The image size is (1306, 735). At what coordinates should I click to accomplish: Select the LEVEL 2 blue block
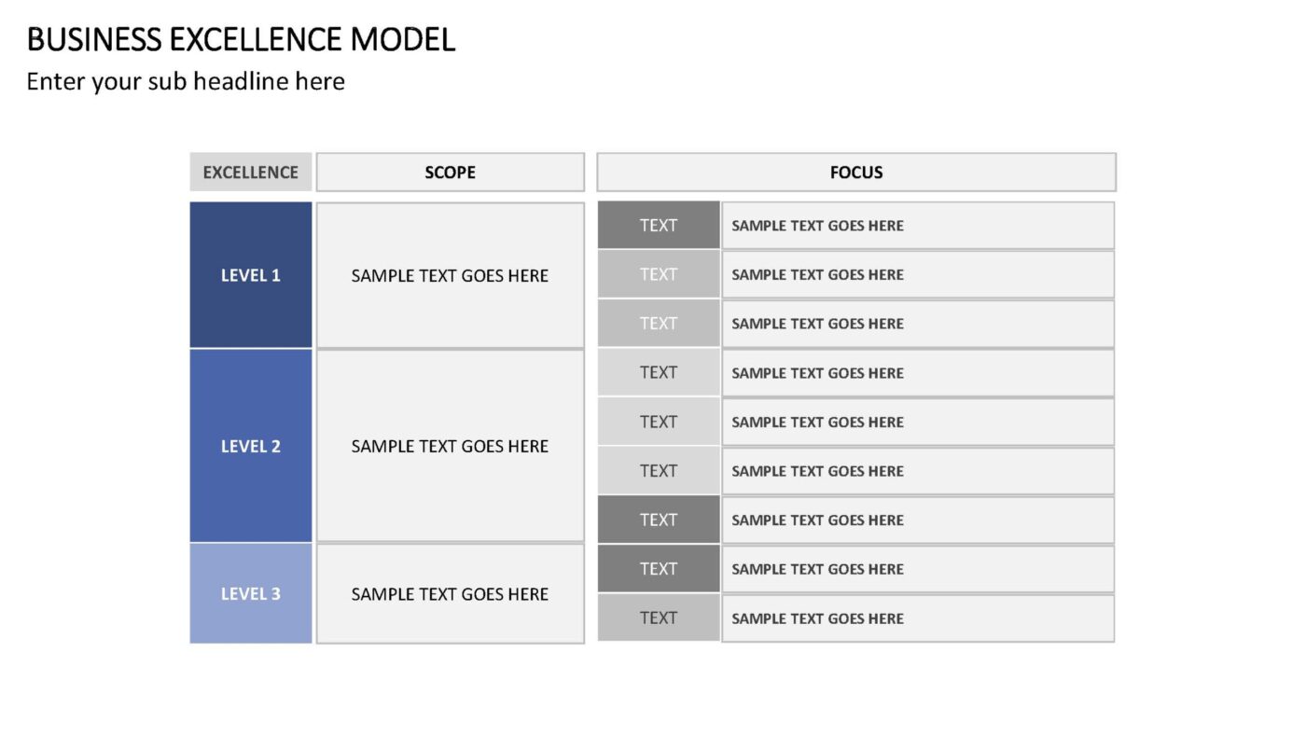(x=251, y=446)
